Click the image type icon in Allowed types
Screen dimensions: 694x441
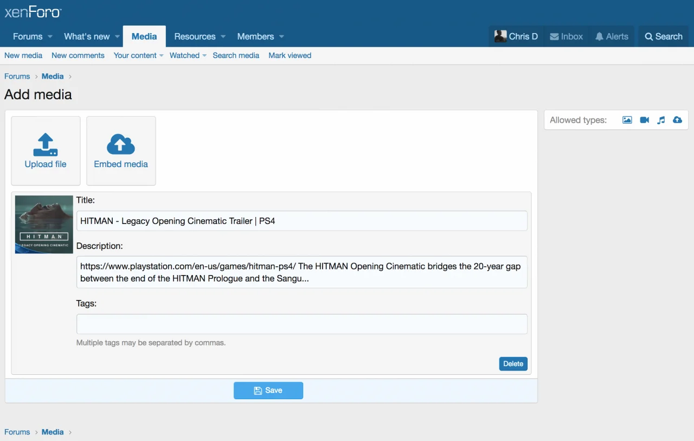pos(627,120)
